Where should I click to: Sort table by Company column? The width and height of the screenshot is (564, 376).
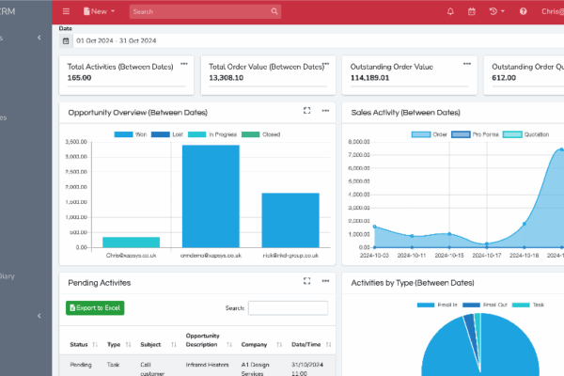261,344
